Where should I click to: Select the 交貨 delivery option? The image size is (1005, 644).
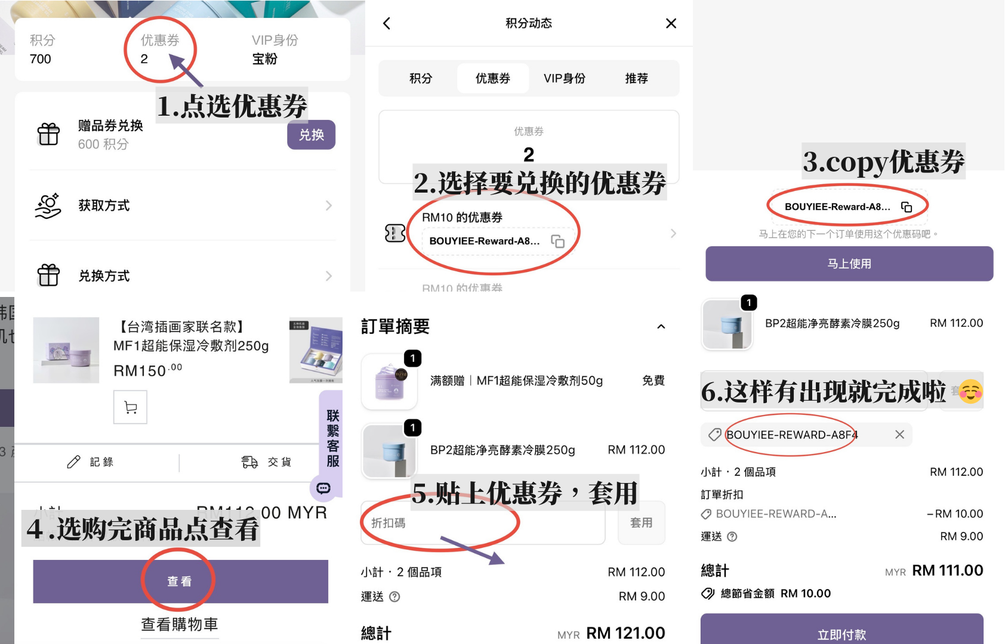click(266, 462)
